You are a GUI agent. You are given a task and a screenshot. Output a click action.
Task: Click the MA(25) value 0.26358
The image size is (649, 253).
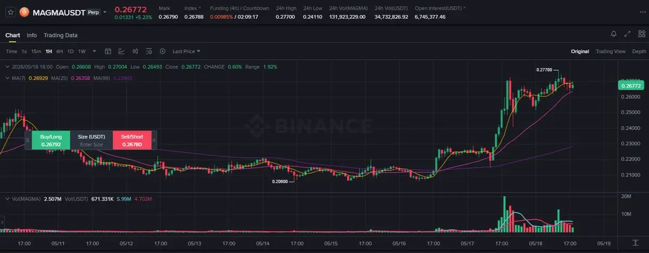[80, 78]
